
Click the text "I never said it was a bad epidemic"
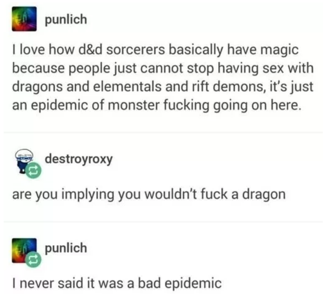coord(117,283)
